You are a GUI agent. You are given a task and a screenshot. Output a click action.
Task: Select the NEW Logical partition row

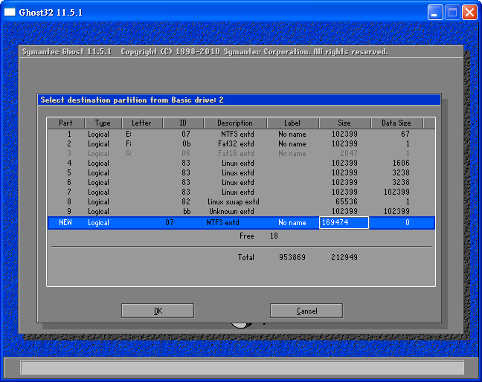[x=241, y=223]
